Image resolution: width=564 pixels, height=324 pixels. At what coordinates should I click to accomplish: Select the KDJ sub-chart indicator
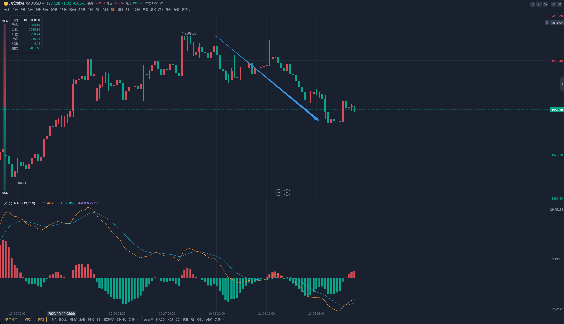coord(170,320)
